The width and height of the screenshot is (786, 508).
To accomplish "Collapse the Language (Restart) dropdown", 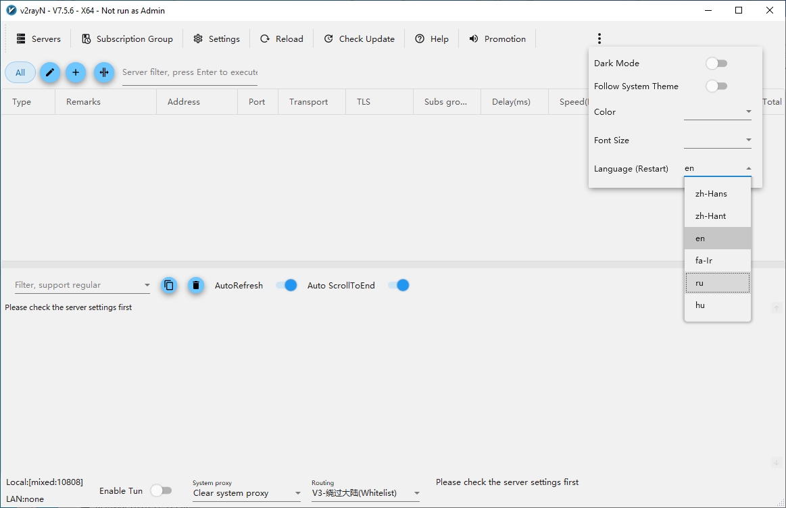I will click(718, 168).
